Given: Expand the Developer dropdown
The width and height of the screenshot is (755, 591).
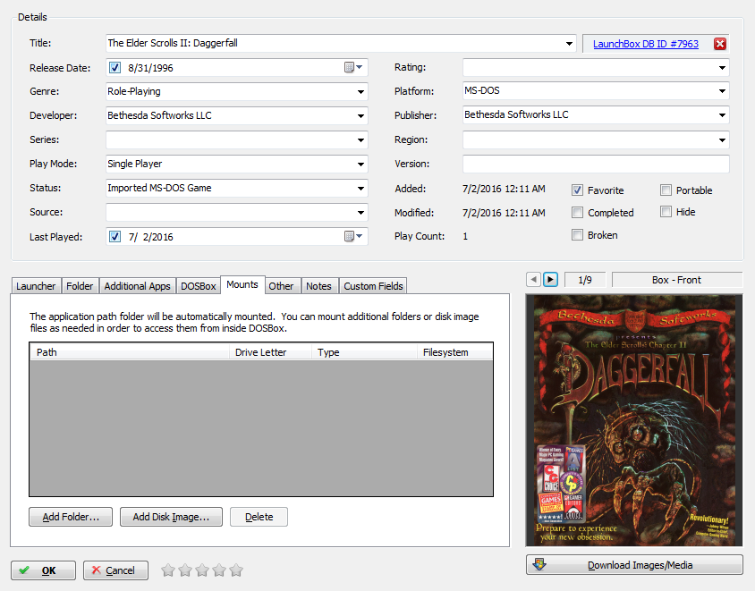Looking at the screenshot, I should point(361,115).
